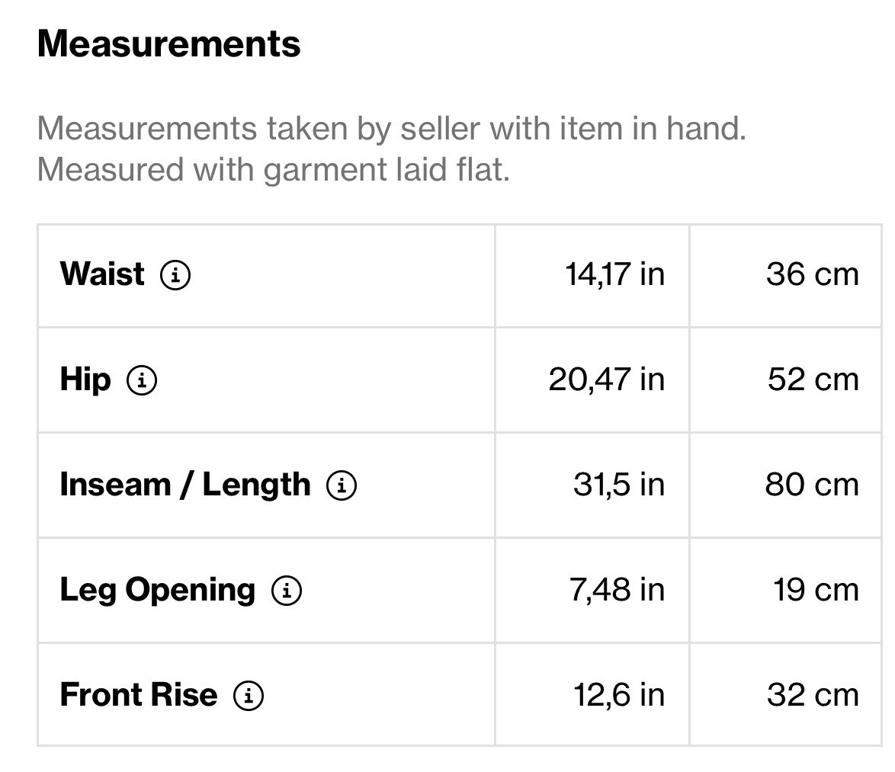Select the 7,48 in leg opening value
The image size is (895, 772).
point(617,590)
